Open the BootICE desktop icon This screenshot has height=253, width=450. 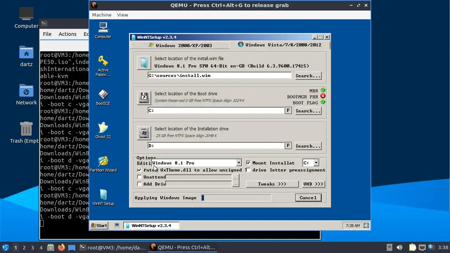tap(103, 97)
